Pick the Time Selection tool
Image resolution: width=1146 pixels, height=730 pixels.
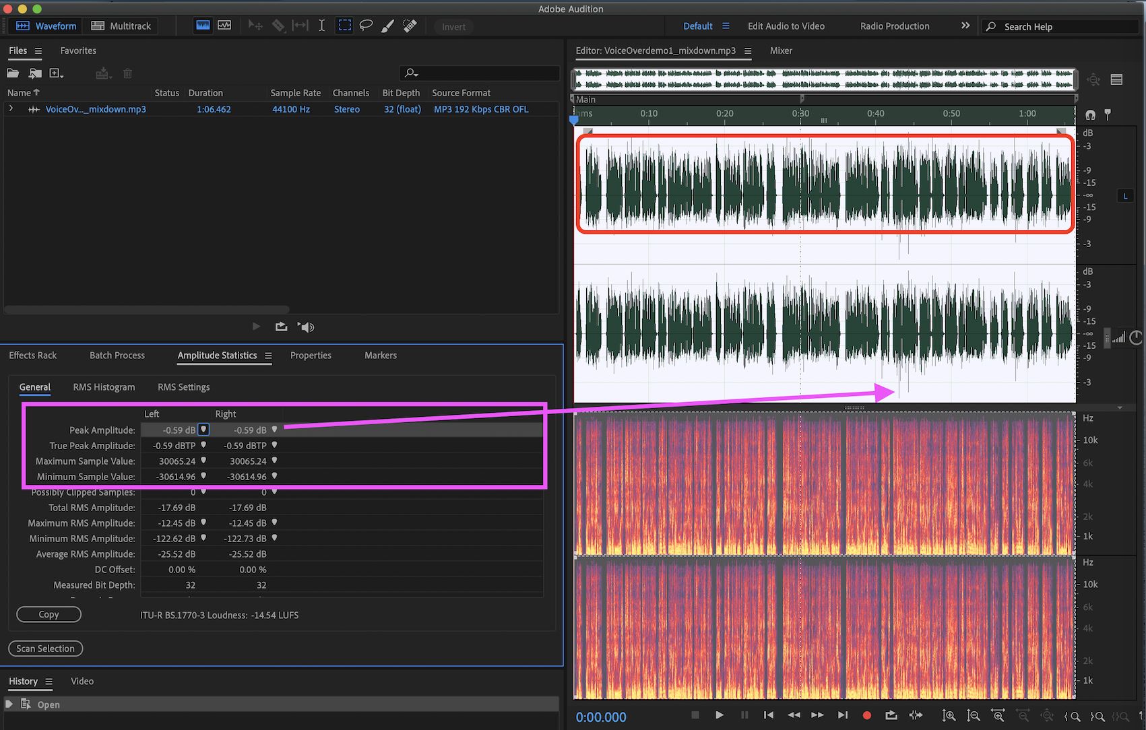pyautogui.click(x=321, y=26)
